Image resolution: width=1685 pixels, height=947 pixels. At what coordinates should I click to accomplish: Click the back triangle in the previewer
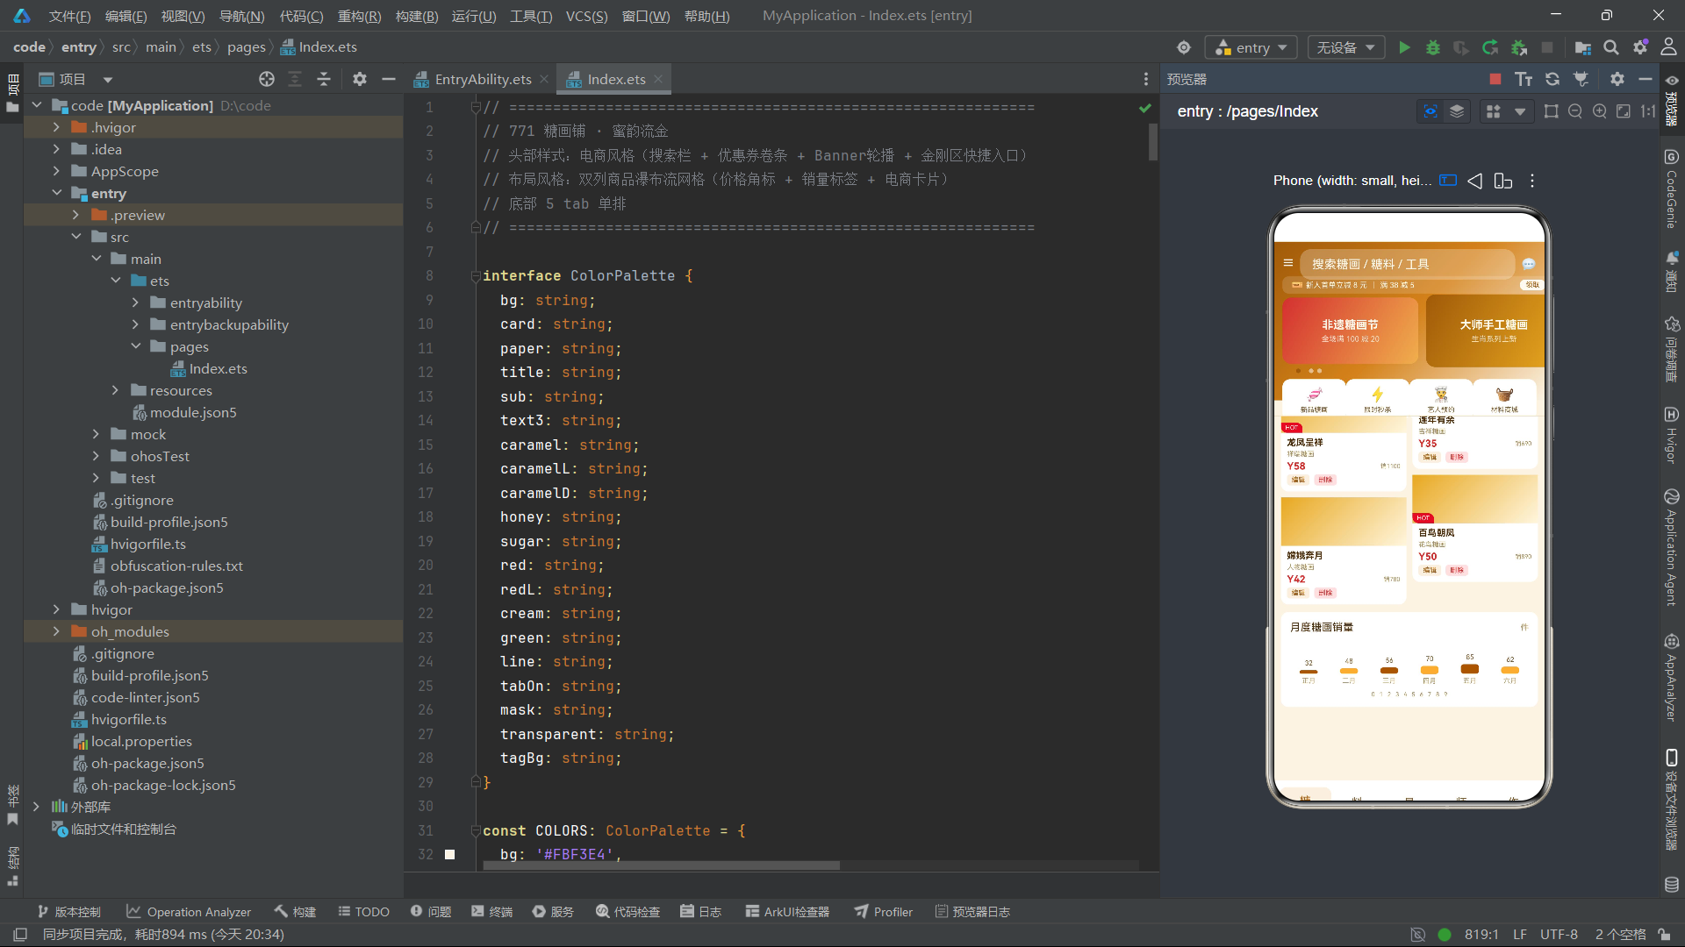pyautogui.click(x=1475, y=181)
